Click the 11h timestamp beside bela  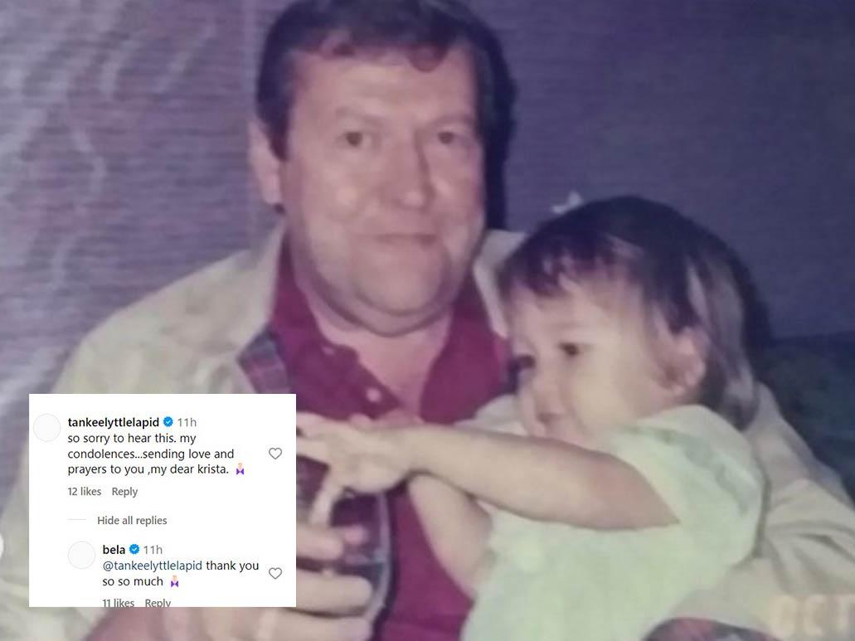tap(153, 550)
